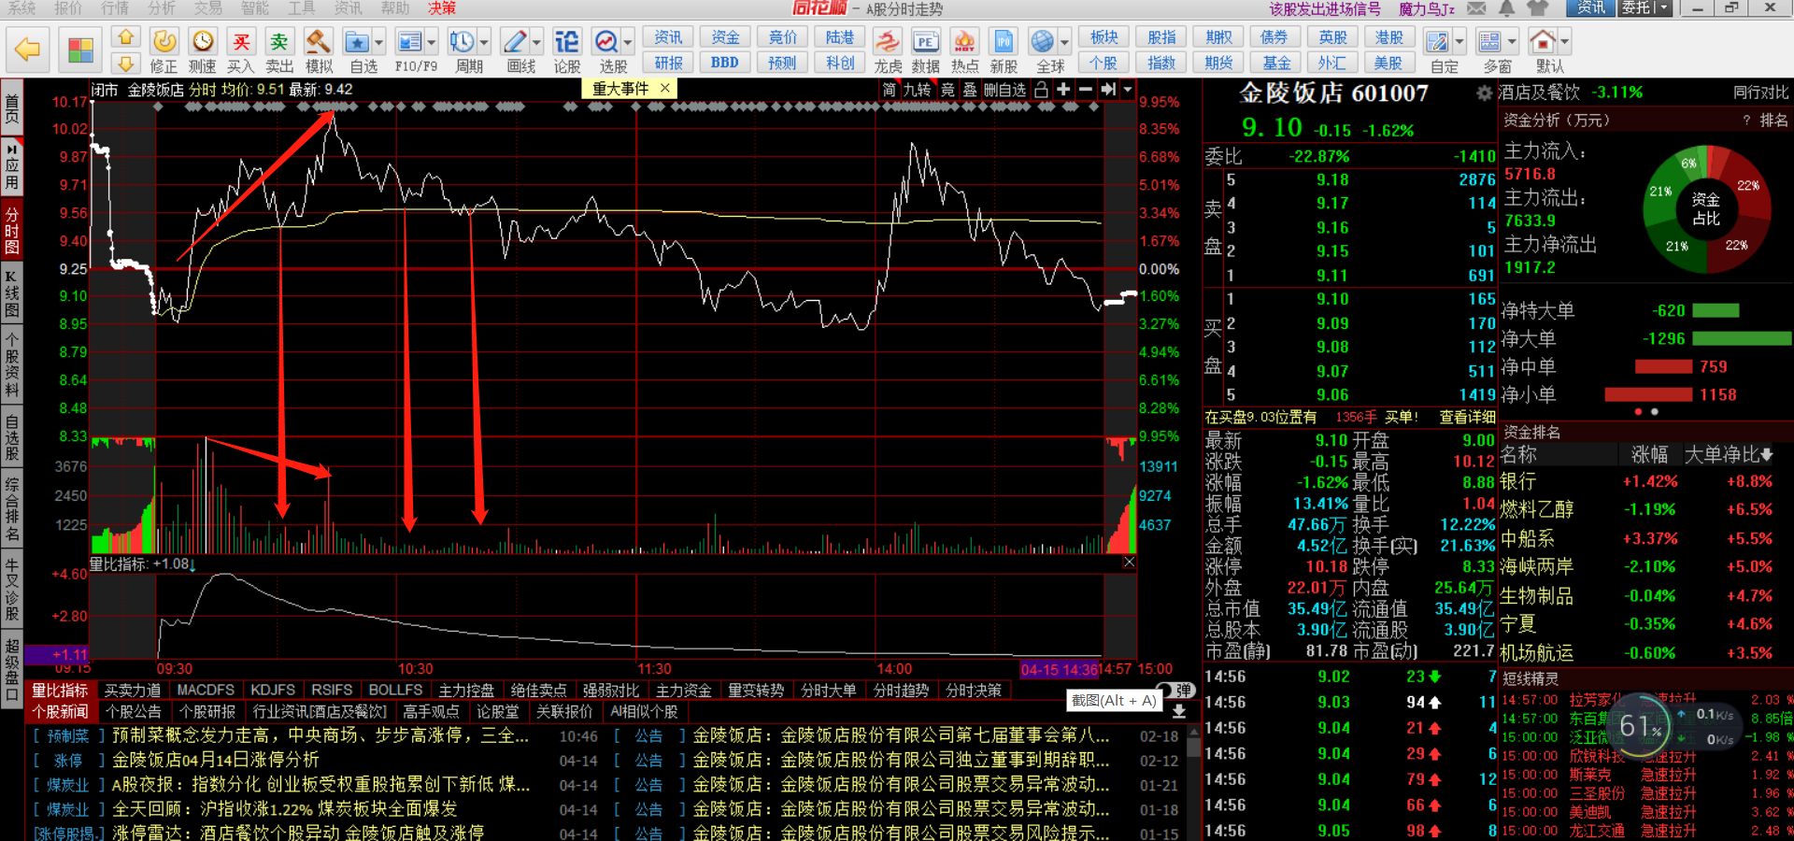Click the 港股 Hong Kong stocks button
Screen dimensions: 1794x841
coord(1388,37)
